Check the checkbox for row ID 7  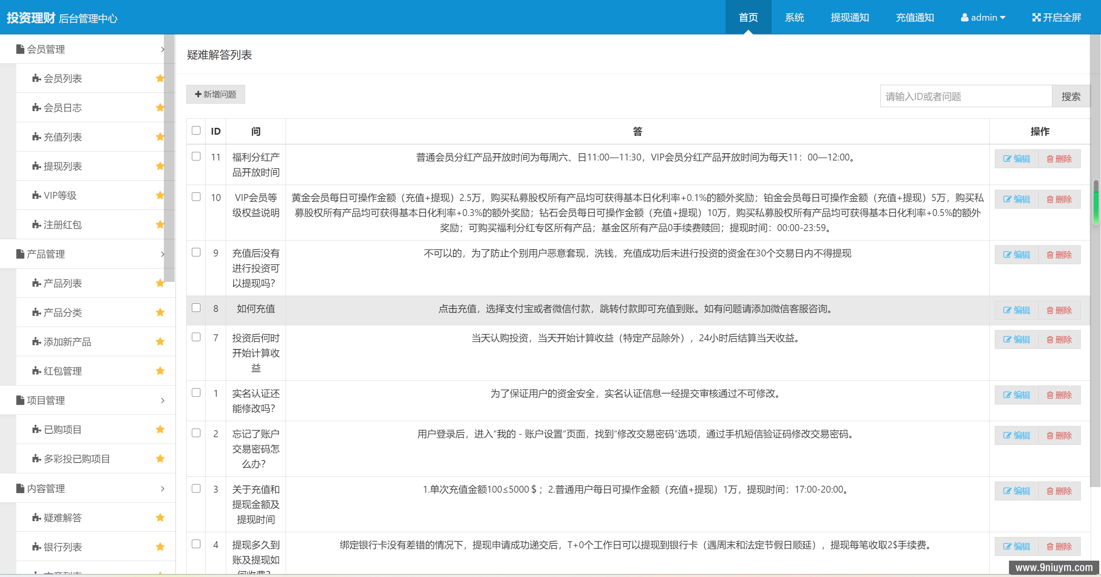[196, 337]
